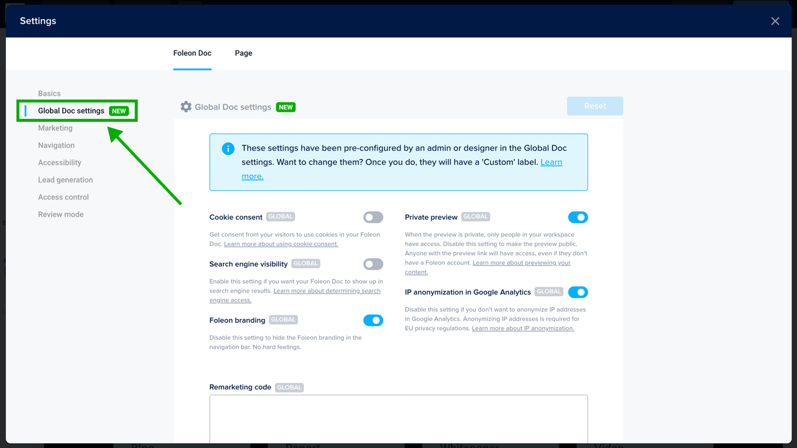Viewport: 797px width, 448px height.
Task: Open the Basics settings section
Action: coord(49,93)
